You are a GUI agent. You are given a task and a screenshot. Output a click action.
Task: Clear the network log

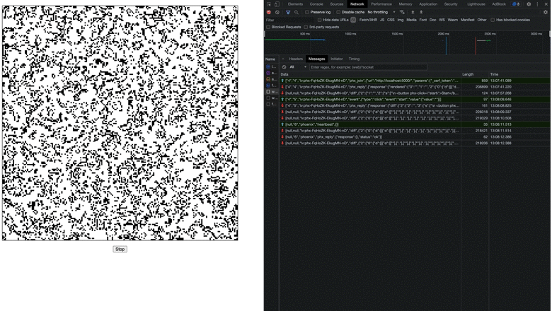[277, 12]
